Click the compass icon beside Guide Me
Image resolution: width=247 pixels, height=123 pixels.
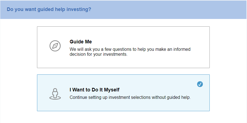[55, 46]
